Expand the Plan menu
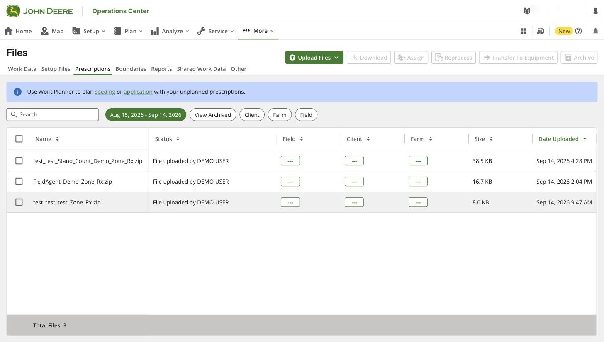The image size is (604, 342). [x=128, y=31]
